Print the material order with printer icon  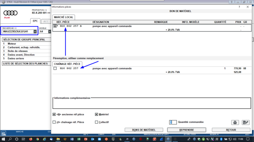click(235, 122)
